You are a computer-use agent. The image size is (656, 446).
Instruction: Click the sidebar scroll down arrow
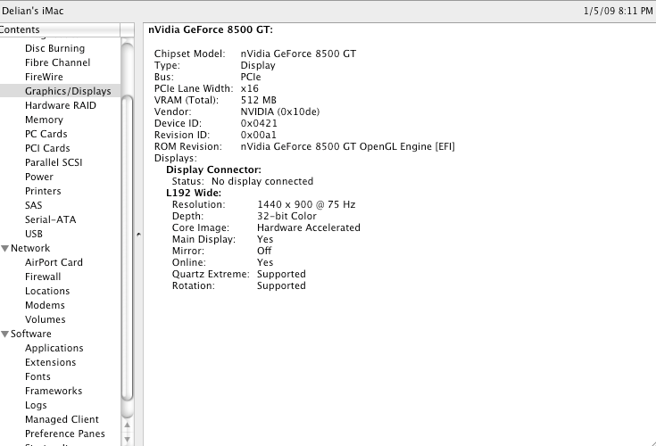click(127, 440)
